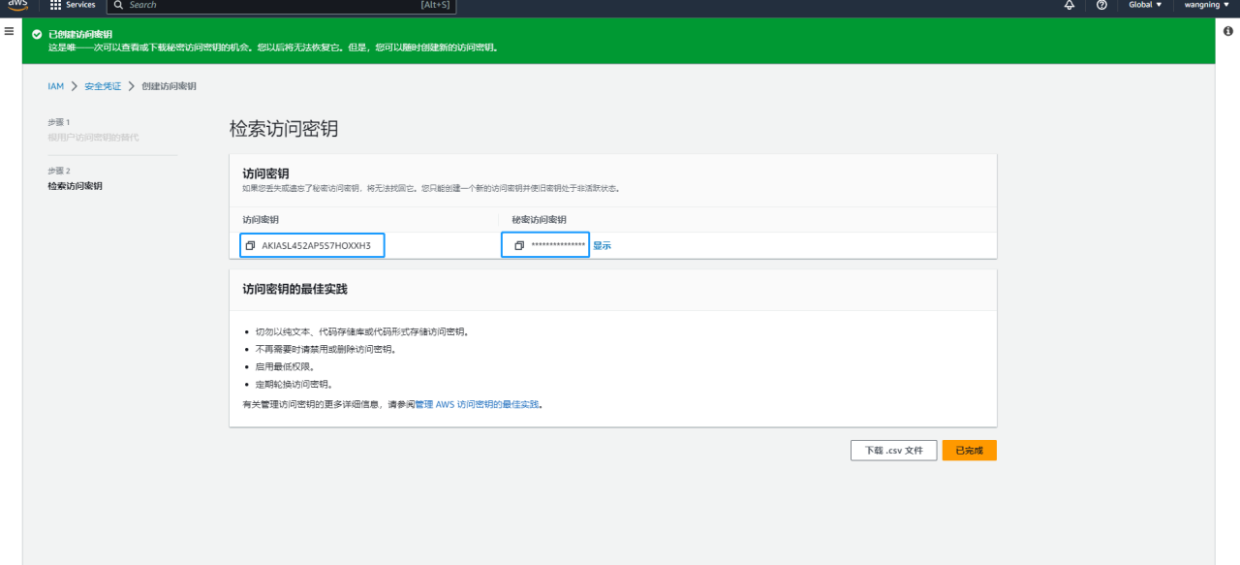This screenshot has width=1240, height=565.
Task: Open the Global region dropdown
Action: point(1145,5)
